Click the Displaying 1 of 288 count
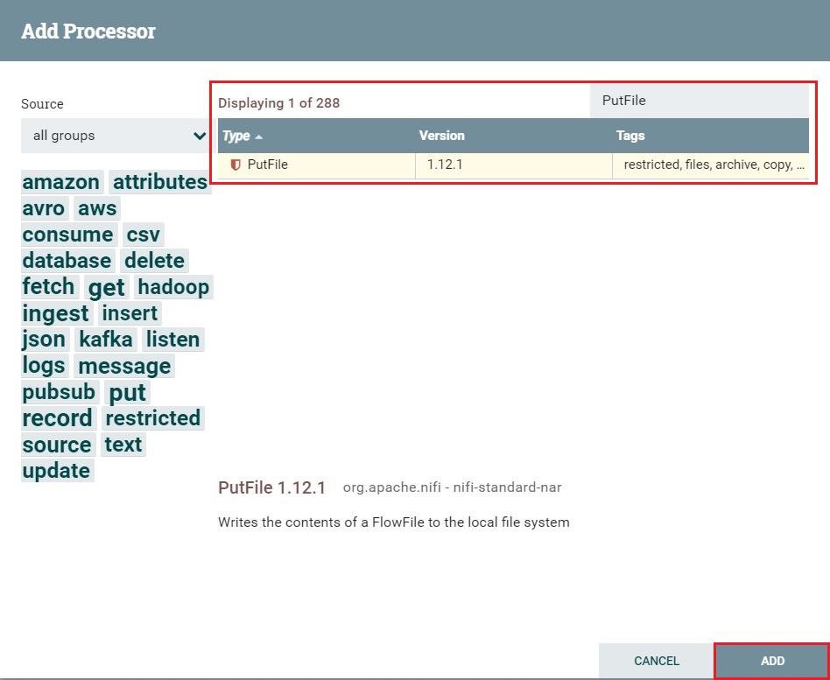The width and height of the screenshot is (830, 680). (279, 102)
